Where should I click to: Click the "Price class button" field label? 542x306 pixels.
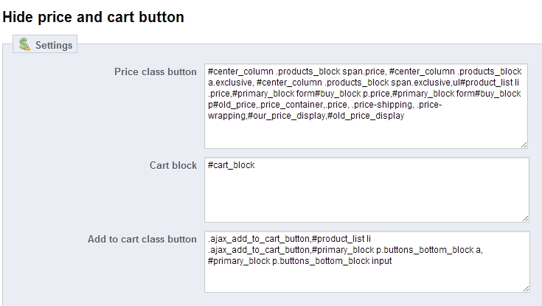click(155, 72)
